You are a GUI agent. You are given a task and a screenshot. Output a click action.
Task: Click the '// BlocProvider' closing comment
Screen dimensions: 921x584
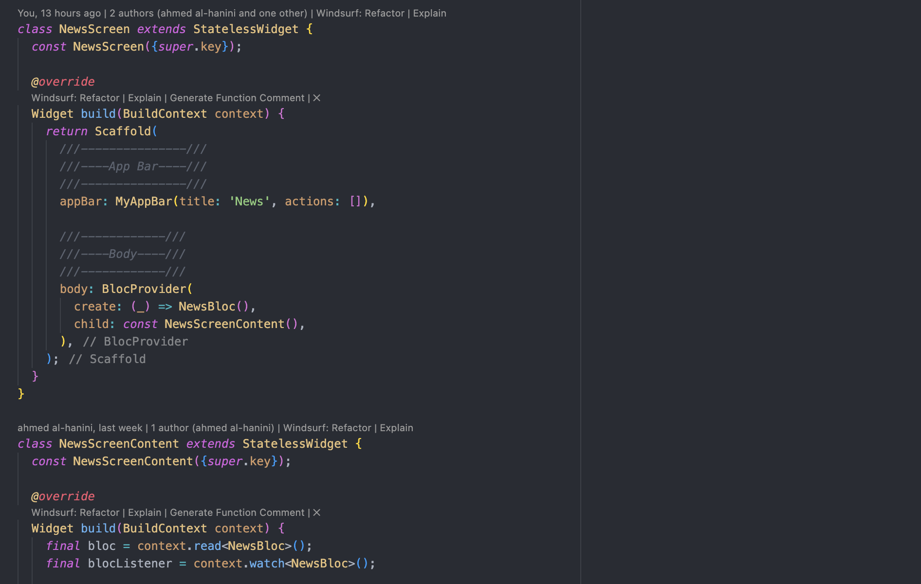135,342
